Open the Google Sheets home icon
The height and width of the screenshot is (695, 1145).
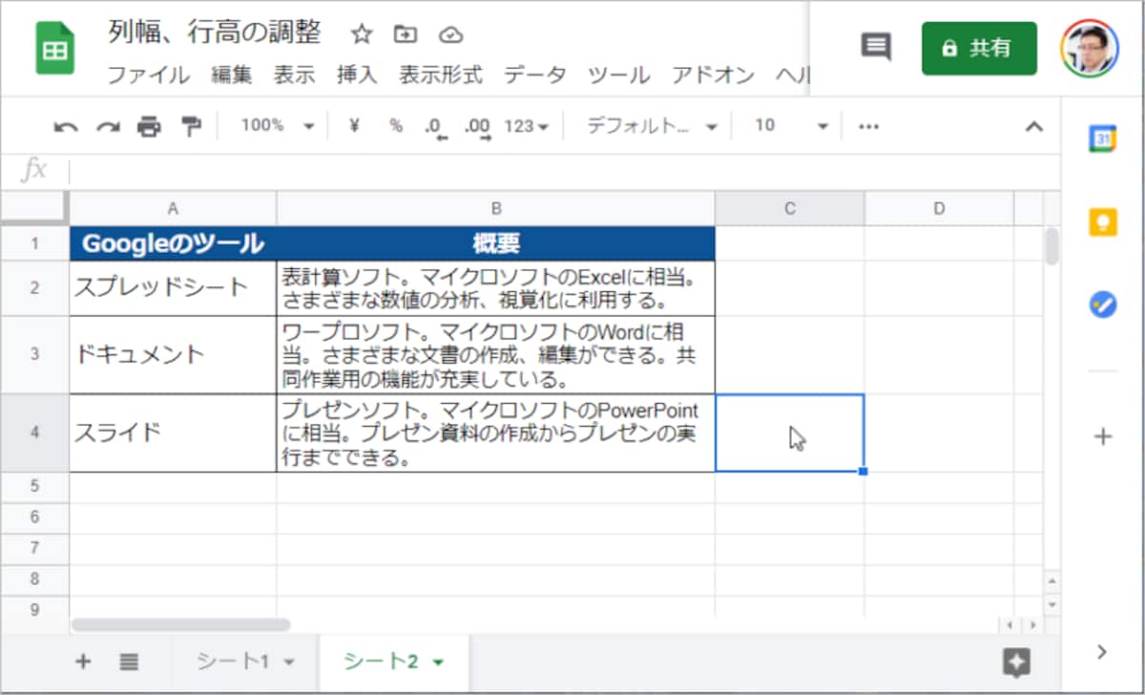coord(54,49)
